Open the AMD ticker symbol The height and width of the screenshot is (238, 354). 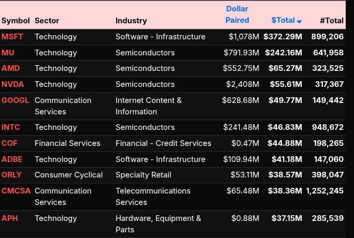point(10,68)
